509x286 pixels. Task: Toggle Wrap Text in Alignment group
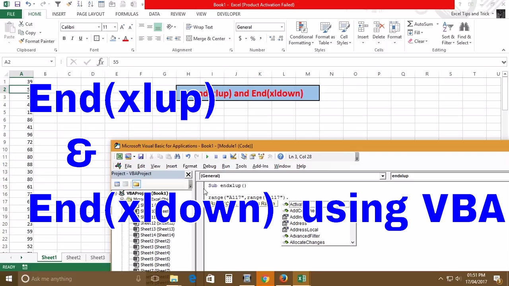(x=199, y=27)
